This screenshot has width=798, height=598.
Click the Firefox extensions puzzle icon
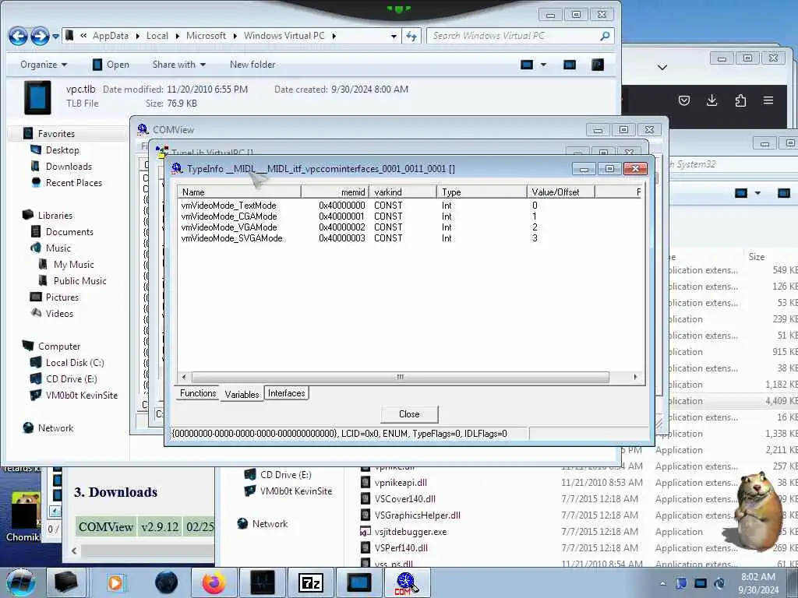click(740, 100)
